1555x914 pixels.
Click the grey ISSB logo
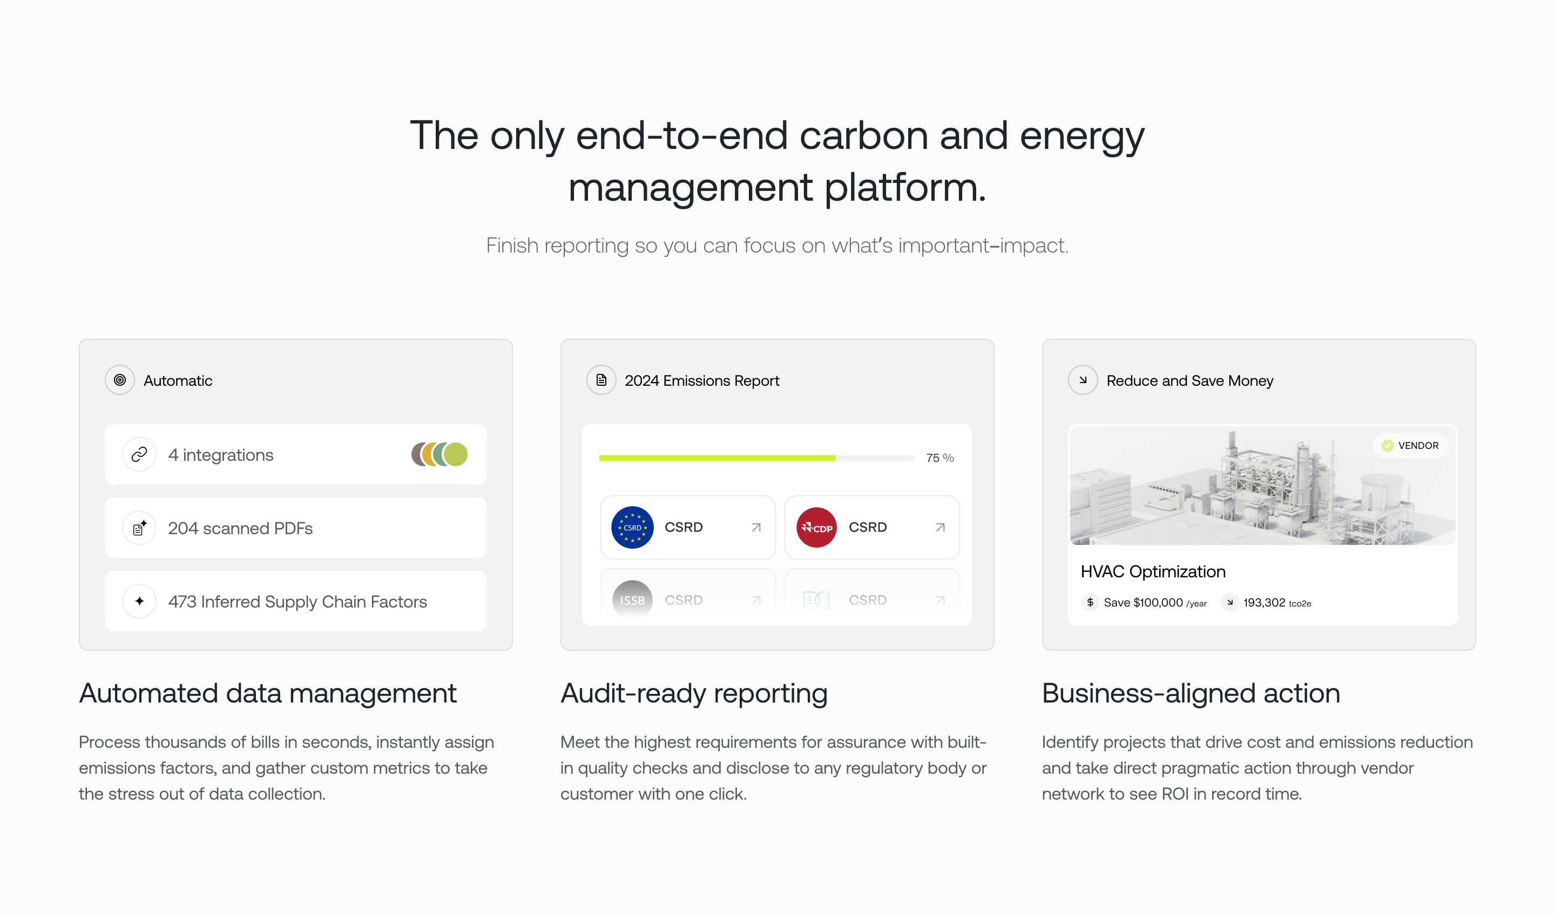[632, 599]
